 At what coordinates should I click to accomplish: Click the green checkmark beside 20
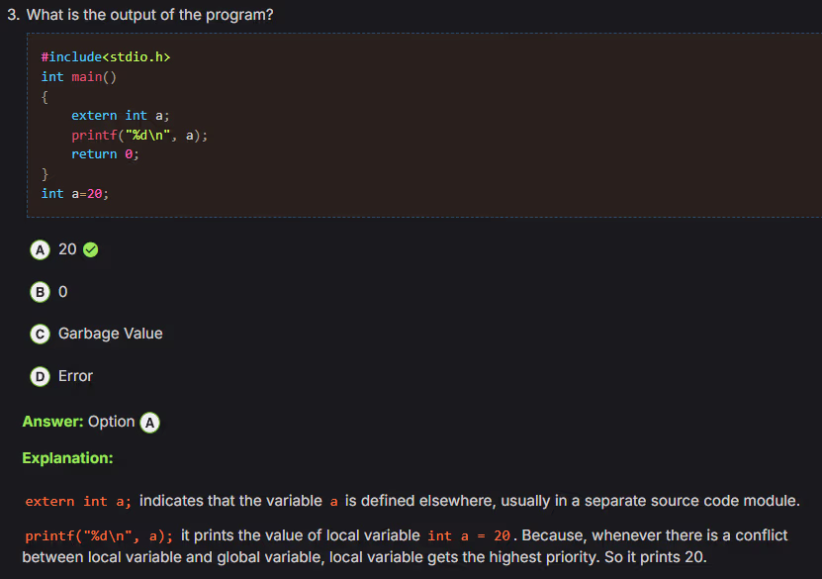click(91, 249)
